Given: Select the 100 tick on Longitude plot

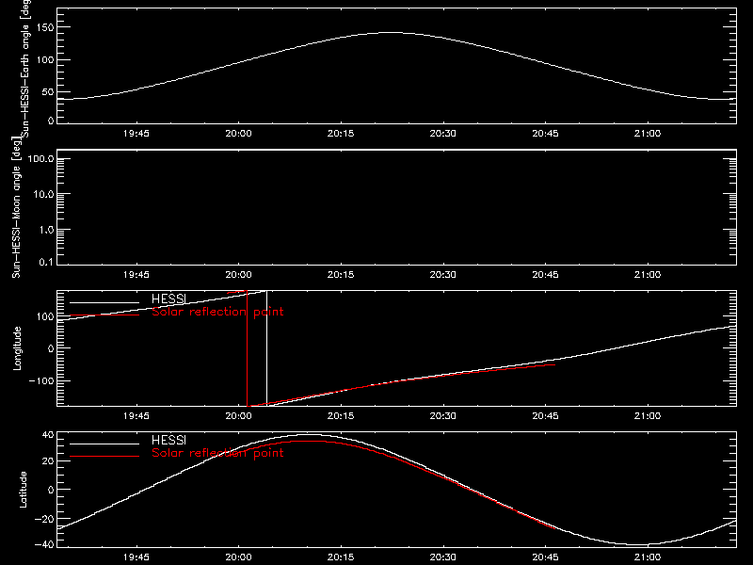Looking at the screenshot, I should (45, 316).
